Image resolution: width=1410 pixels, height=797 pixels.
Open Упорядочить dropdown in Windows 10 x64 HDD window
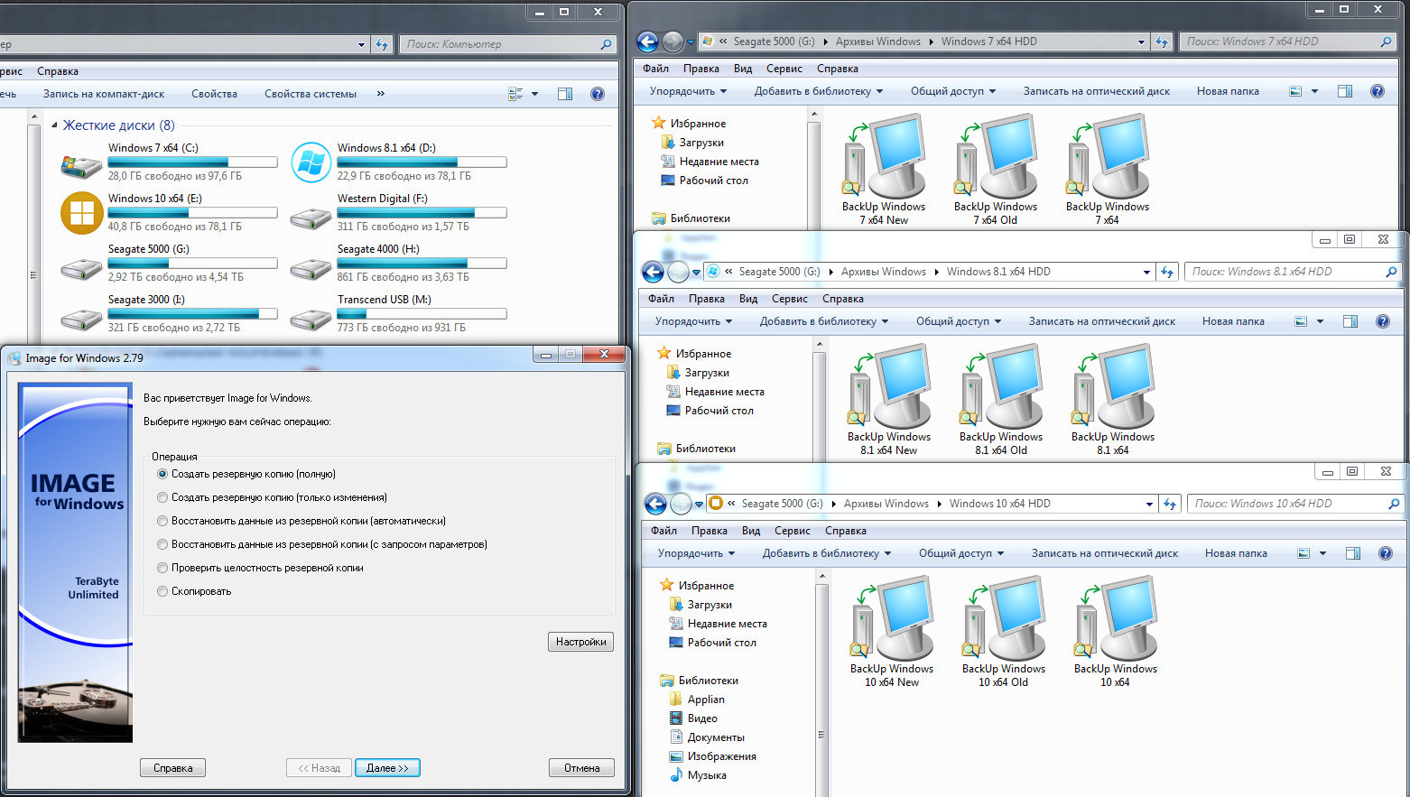click(696, 553)
